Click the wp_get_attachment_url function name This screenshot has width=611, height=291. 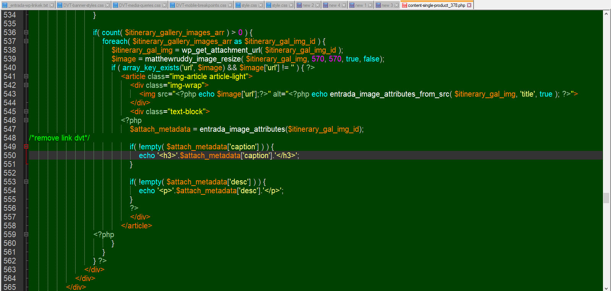[x=221, y=50]
